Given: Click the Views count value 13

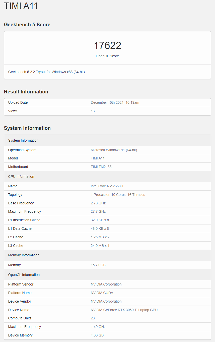Looking at the screenshot, I should (93, 111).
